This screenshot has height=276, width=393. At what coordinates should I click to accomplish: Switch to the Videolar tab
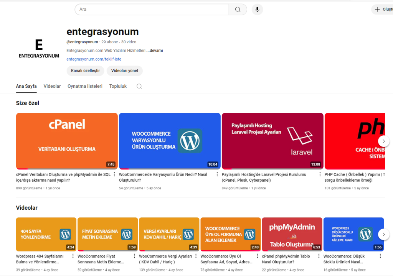[x=52, y=86]
